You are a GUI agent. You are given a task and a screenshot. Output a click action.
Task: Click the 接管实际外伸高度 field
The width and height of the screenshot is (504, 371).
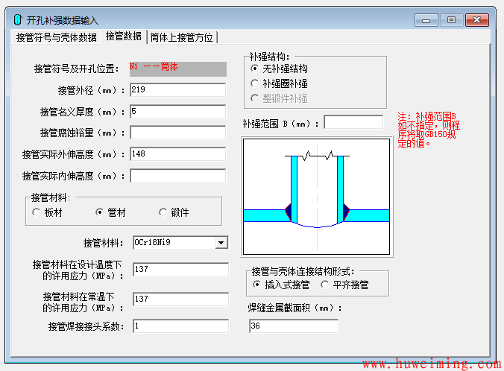[177, 154]
